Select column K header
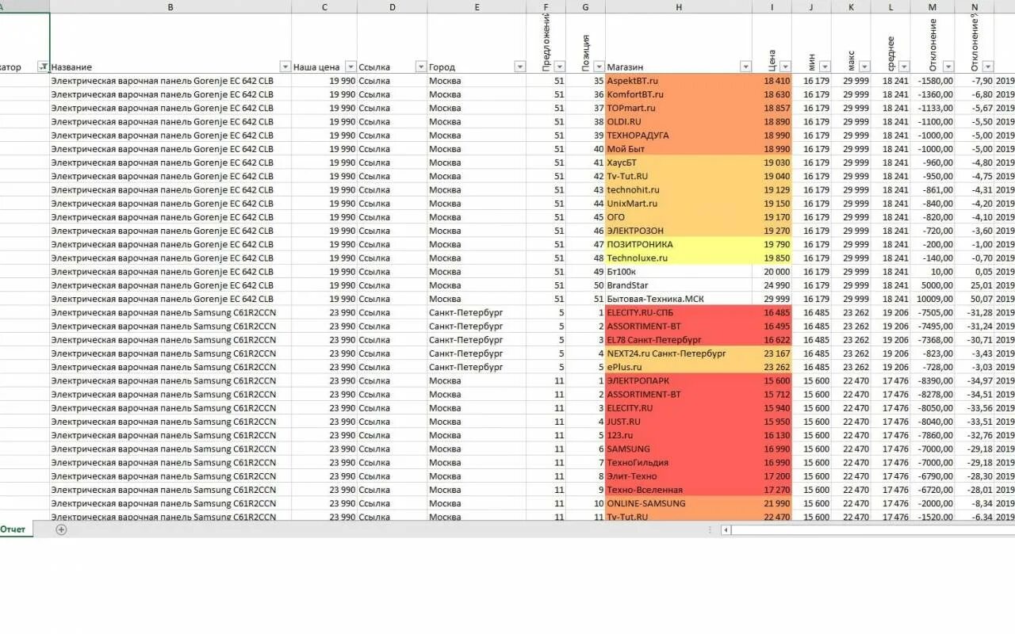This screenshot has height=634, width=1015. [x=851, y=6]
